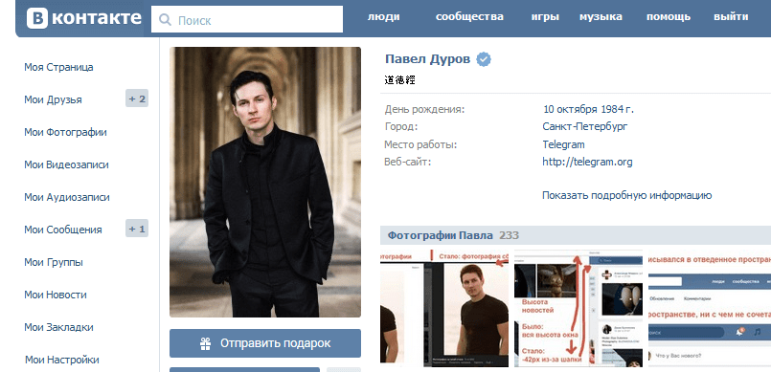This screenshot has height=372, width=771.
Task: Go to Моя Страница in sidebar
Action: pos(58,67)
